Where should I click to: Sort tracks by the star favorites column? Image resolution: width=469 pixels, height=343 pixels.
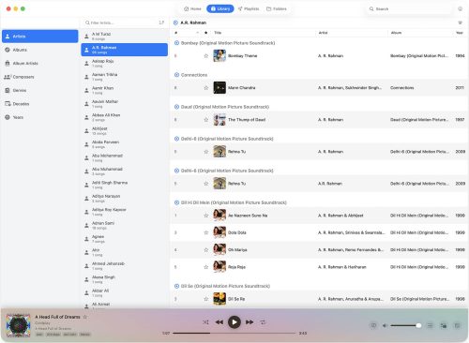(205, 33)
